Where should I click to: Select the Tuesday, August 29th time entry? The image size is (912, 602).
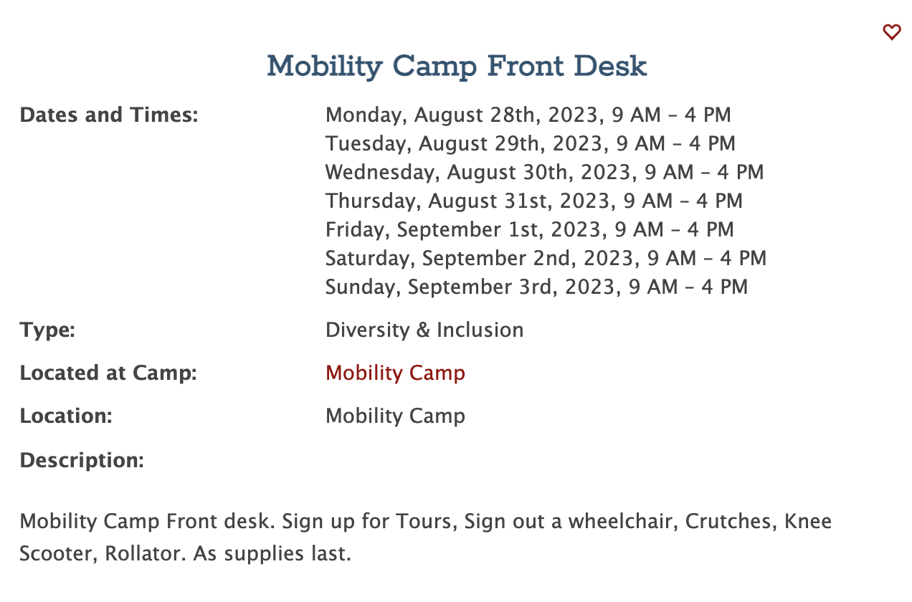(x=530, y=143)
